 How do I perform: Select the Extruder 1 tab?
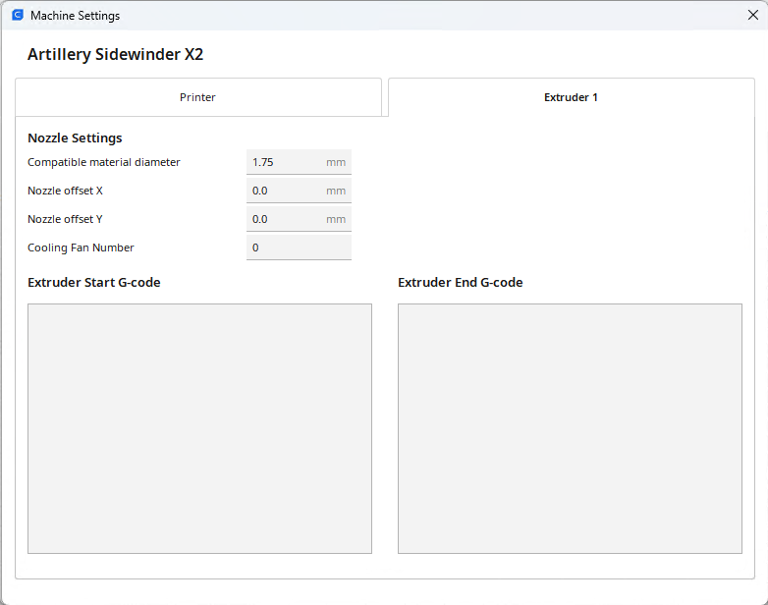coord(571,97)
